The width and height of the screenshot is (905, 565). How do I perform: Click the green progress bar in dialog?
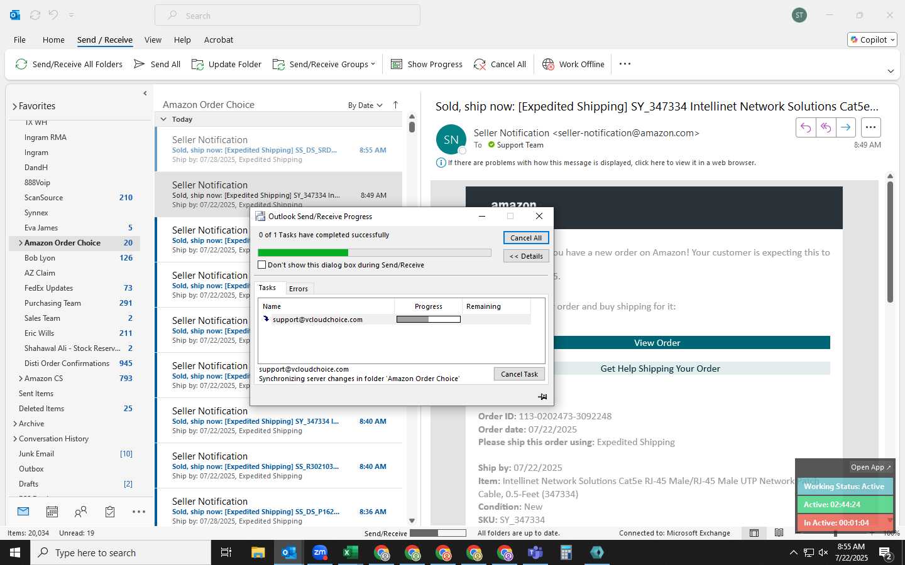pyautogui.click(x=375, y=252)
